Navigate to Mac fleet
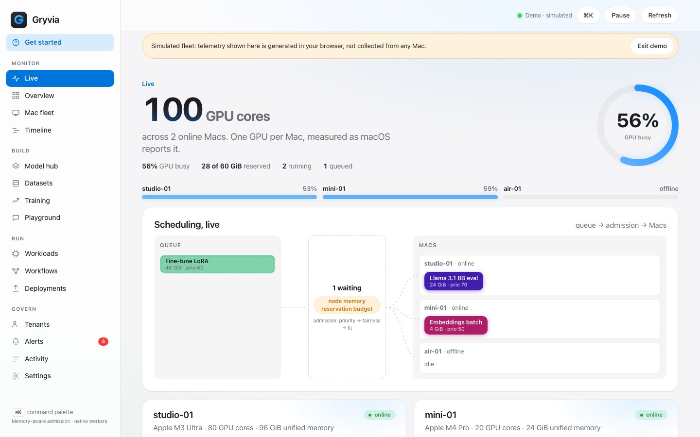This screenshot has width=700, height=437. [x=60, y=113]
